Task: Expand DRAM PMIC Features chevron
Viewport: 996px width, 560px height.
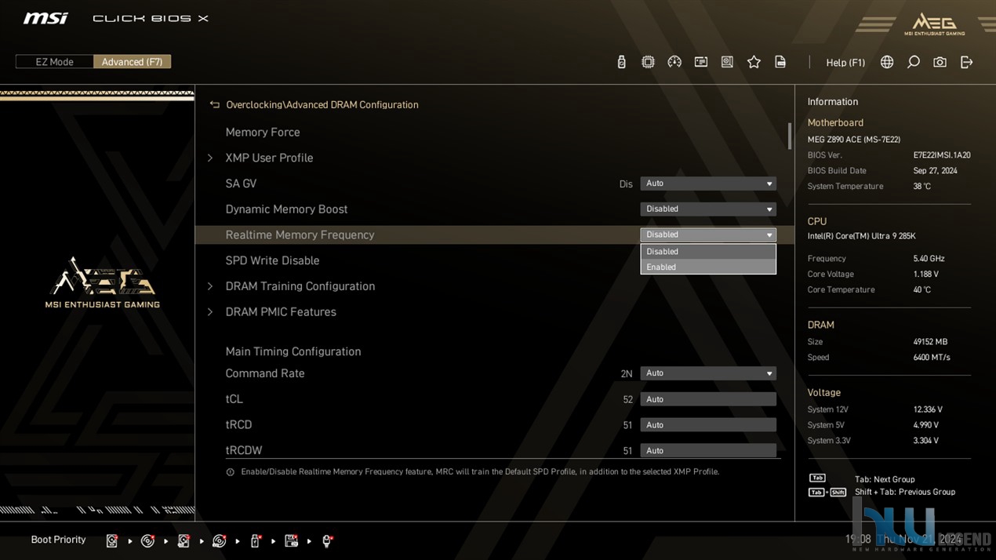Action: pos(209,312)
